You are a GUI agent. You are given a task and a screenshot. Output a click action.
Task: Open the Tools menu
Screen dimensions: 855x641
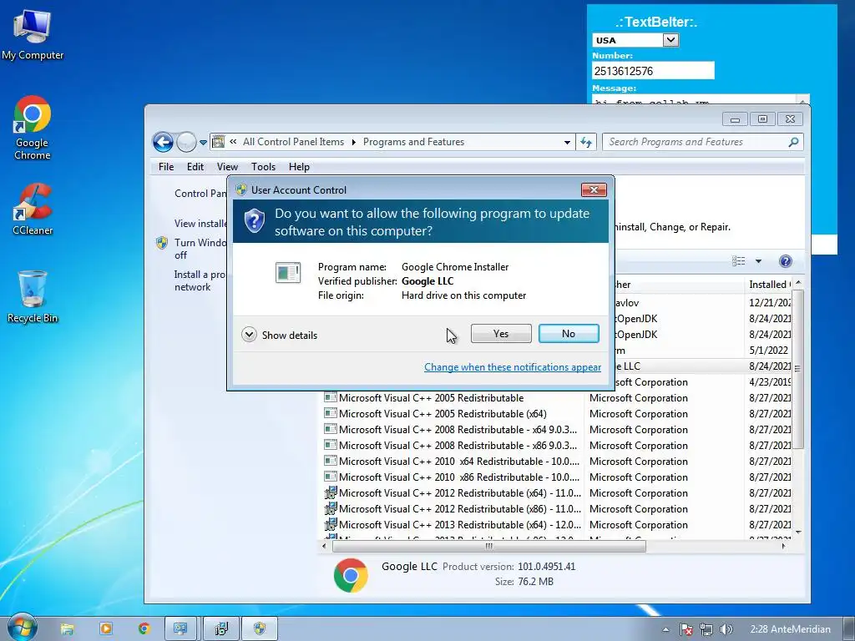pyautogui.click(x=263, y=167)
